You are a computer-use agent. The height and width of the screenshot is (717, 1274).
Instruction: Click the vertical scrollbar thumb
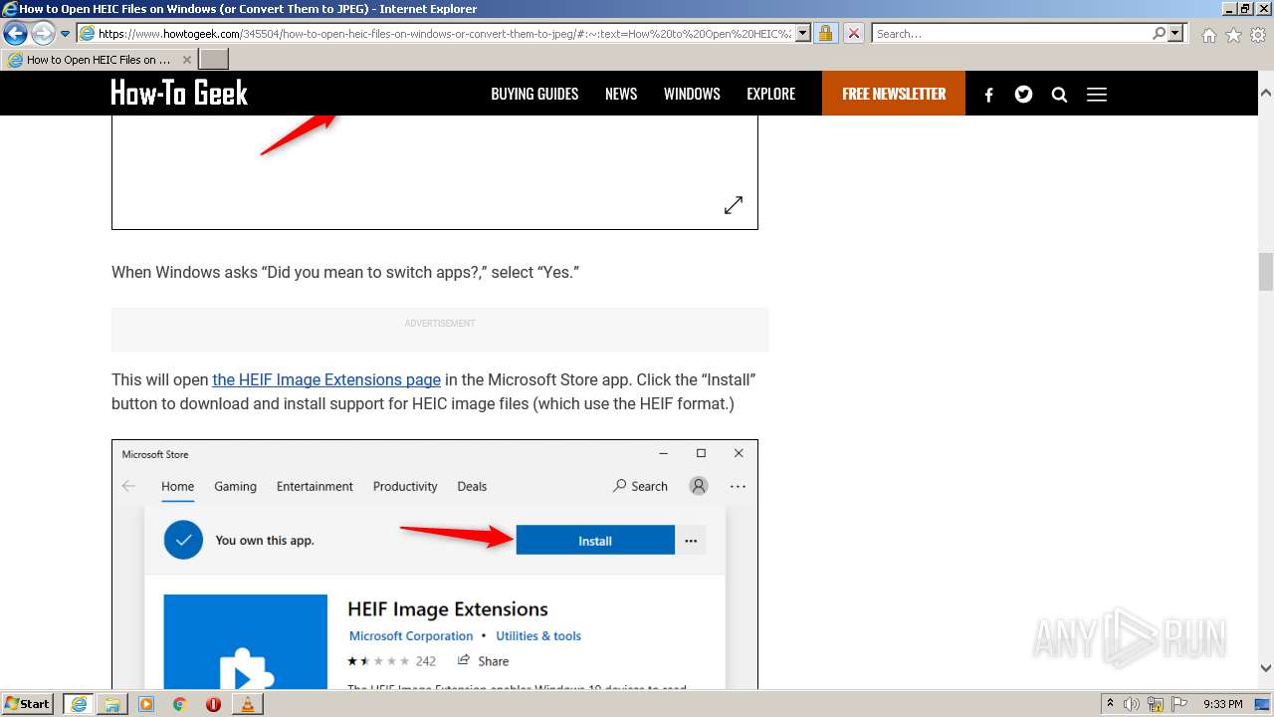1266,270
